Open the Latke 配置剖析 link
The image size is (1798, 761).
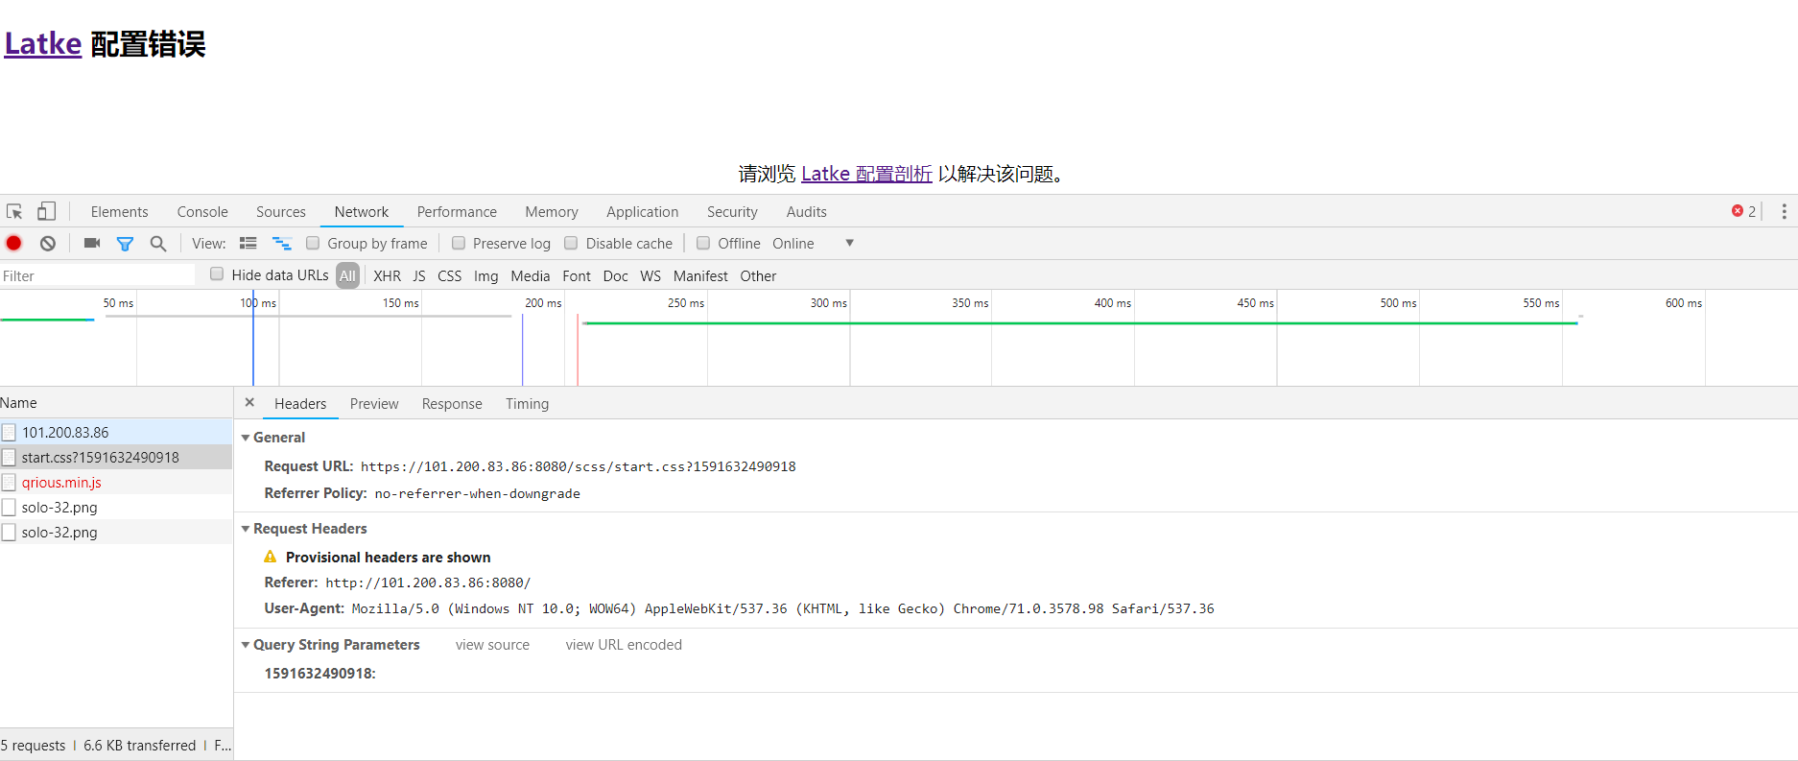tap(866, 174)
